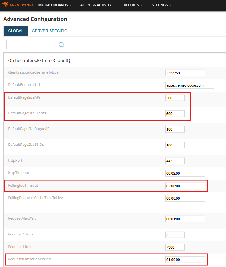The image size is (226, 267).
Task: Click the HttpTimeout value field
Action: click(185, 173)
